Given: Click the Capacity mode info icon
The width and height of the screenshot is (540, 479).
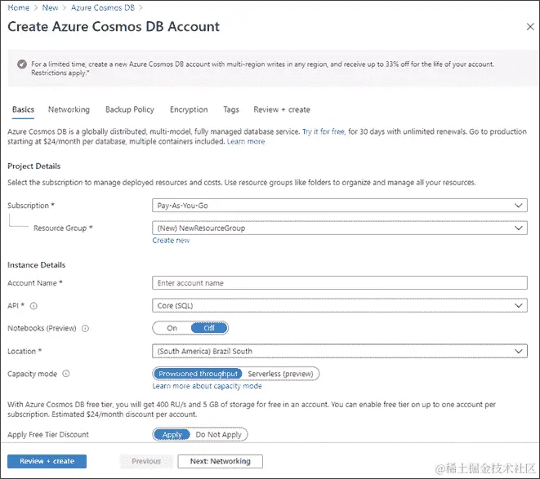Looking at the screenshot, I should 65,374.
